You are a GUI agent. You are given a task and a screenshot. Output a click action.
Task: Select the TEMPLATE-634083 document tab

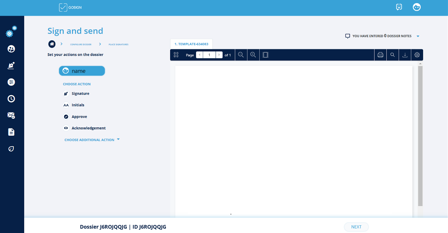(x=191, y=44)
